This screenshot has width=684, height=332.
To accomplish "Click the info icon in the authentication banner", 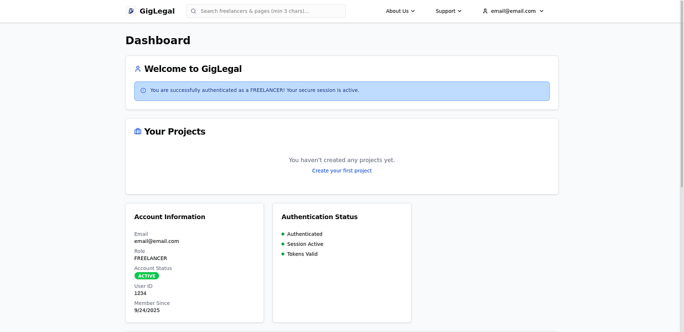I will tap(143, 90).
